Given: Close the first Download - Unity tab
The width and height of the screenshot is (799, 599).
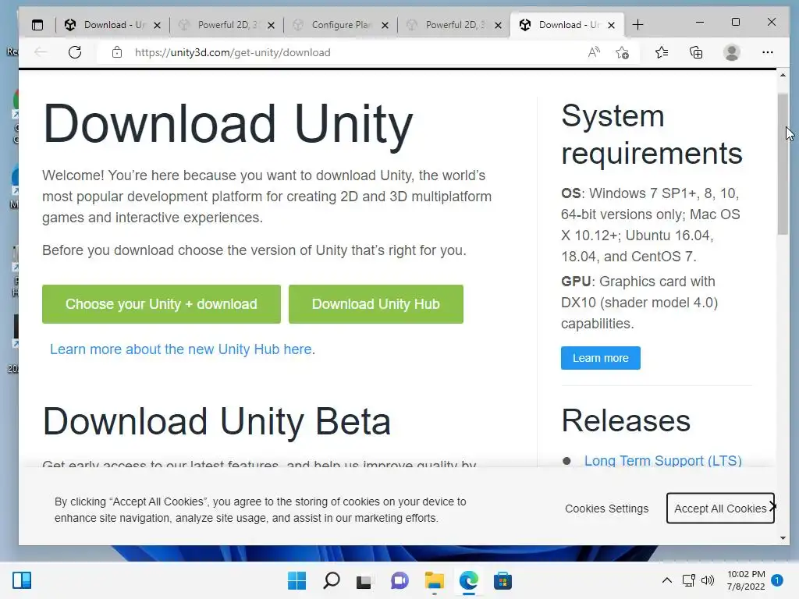Looking at the screenshot, I should [157, 25].
